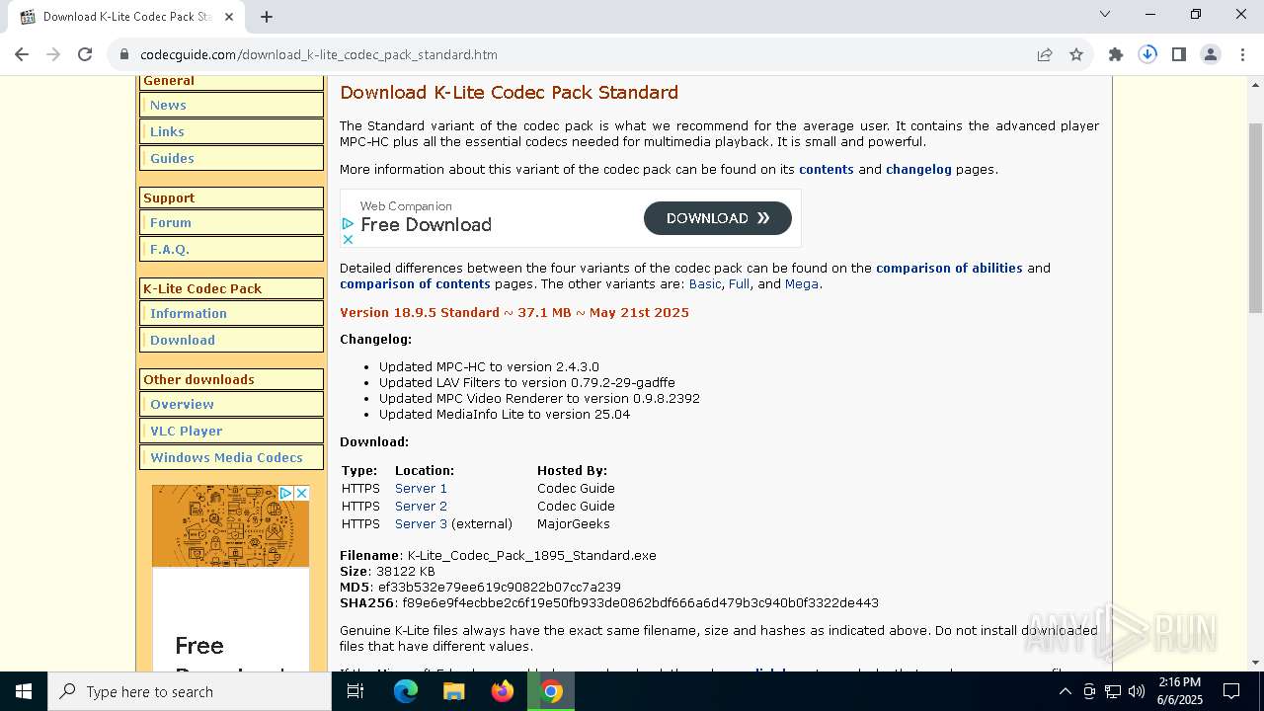Open the network tray icon
The height and width of the screenshot is (711, 1264).
(1113, 691)
